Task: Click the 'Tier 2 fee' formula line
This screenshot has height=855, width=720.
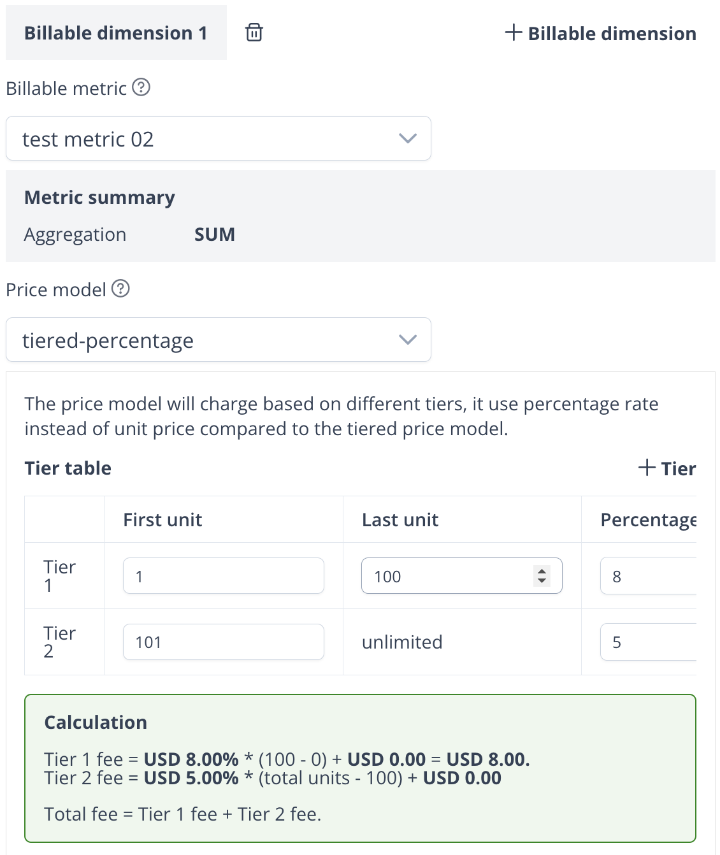Action: (273, 778)
